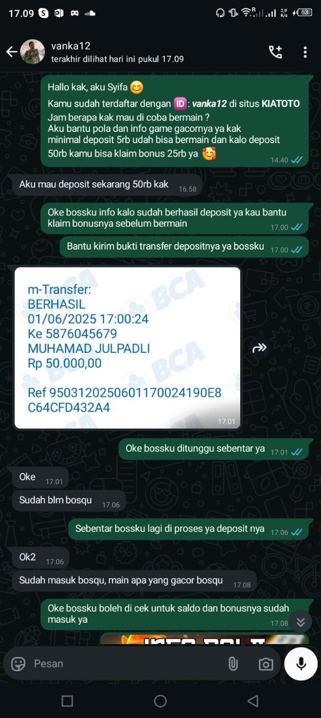Select the message 'Aku mau deposit sekarang 50rb kak'
Screen dimensions: 321x718
click(107, 185)
